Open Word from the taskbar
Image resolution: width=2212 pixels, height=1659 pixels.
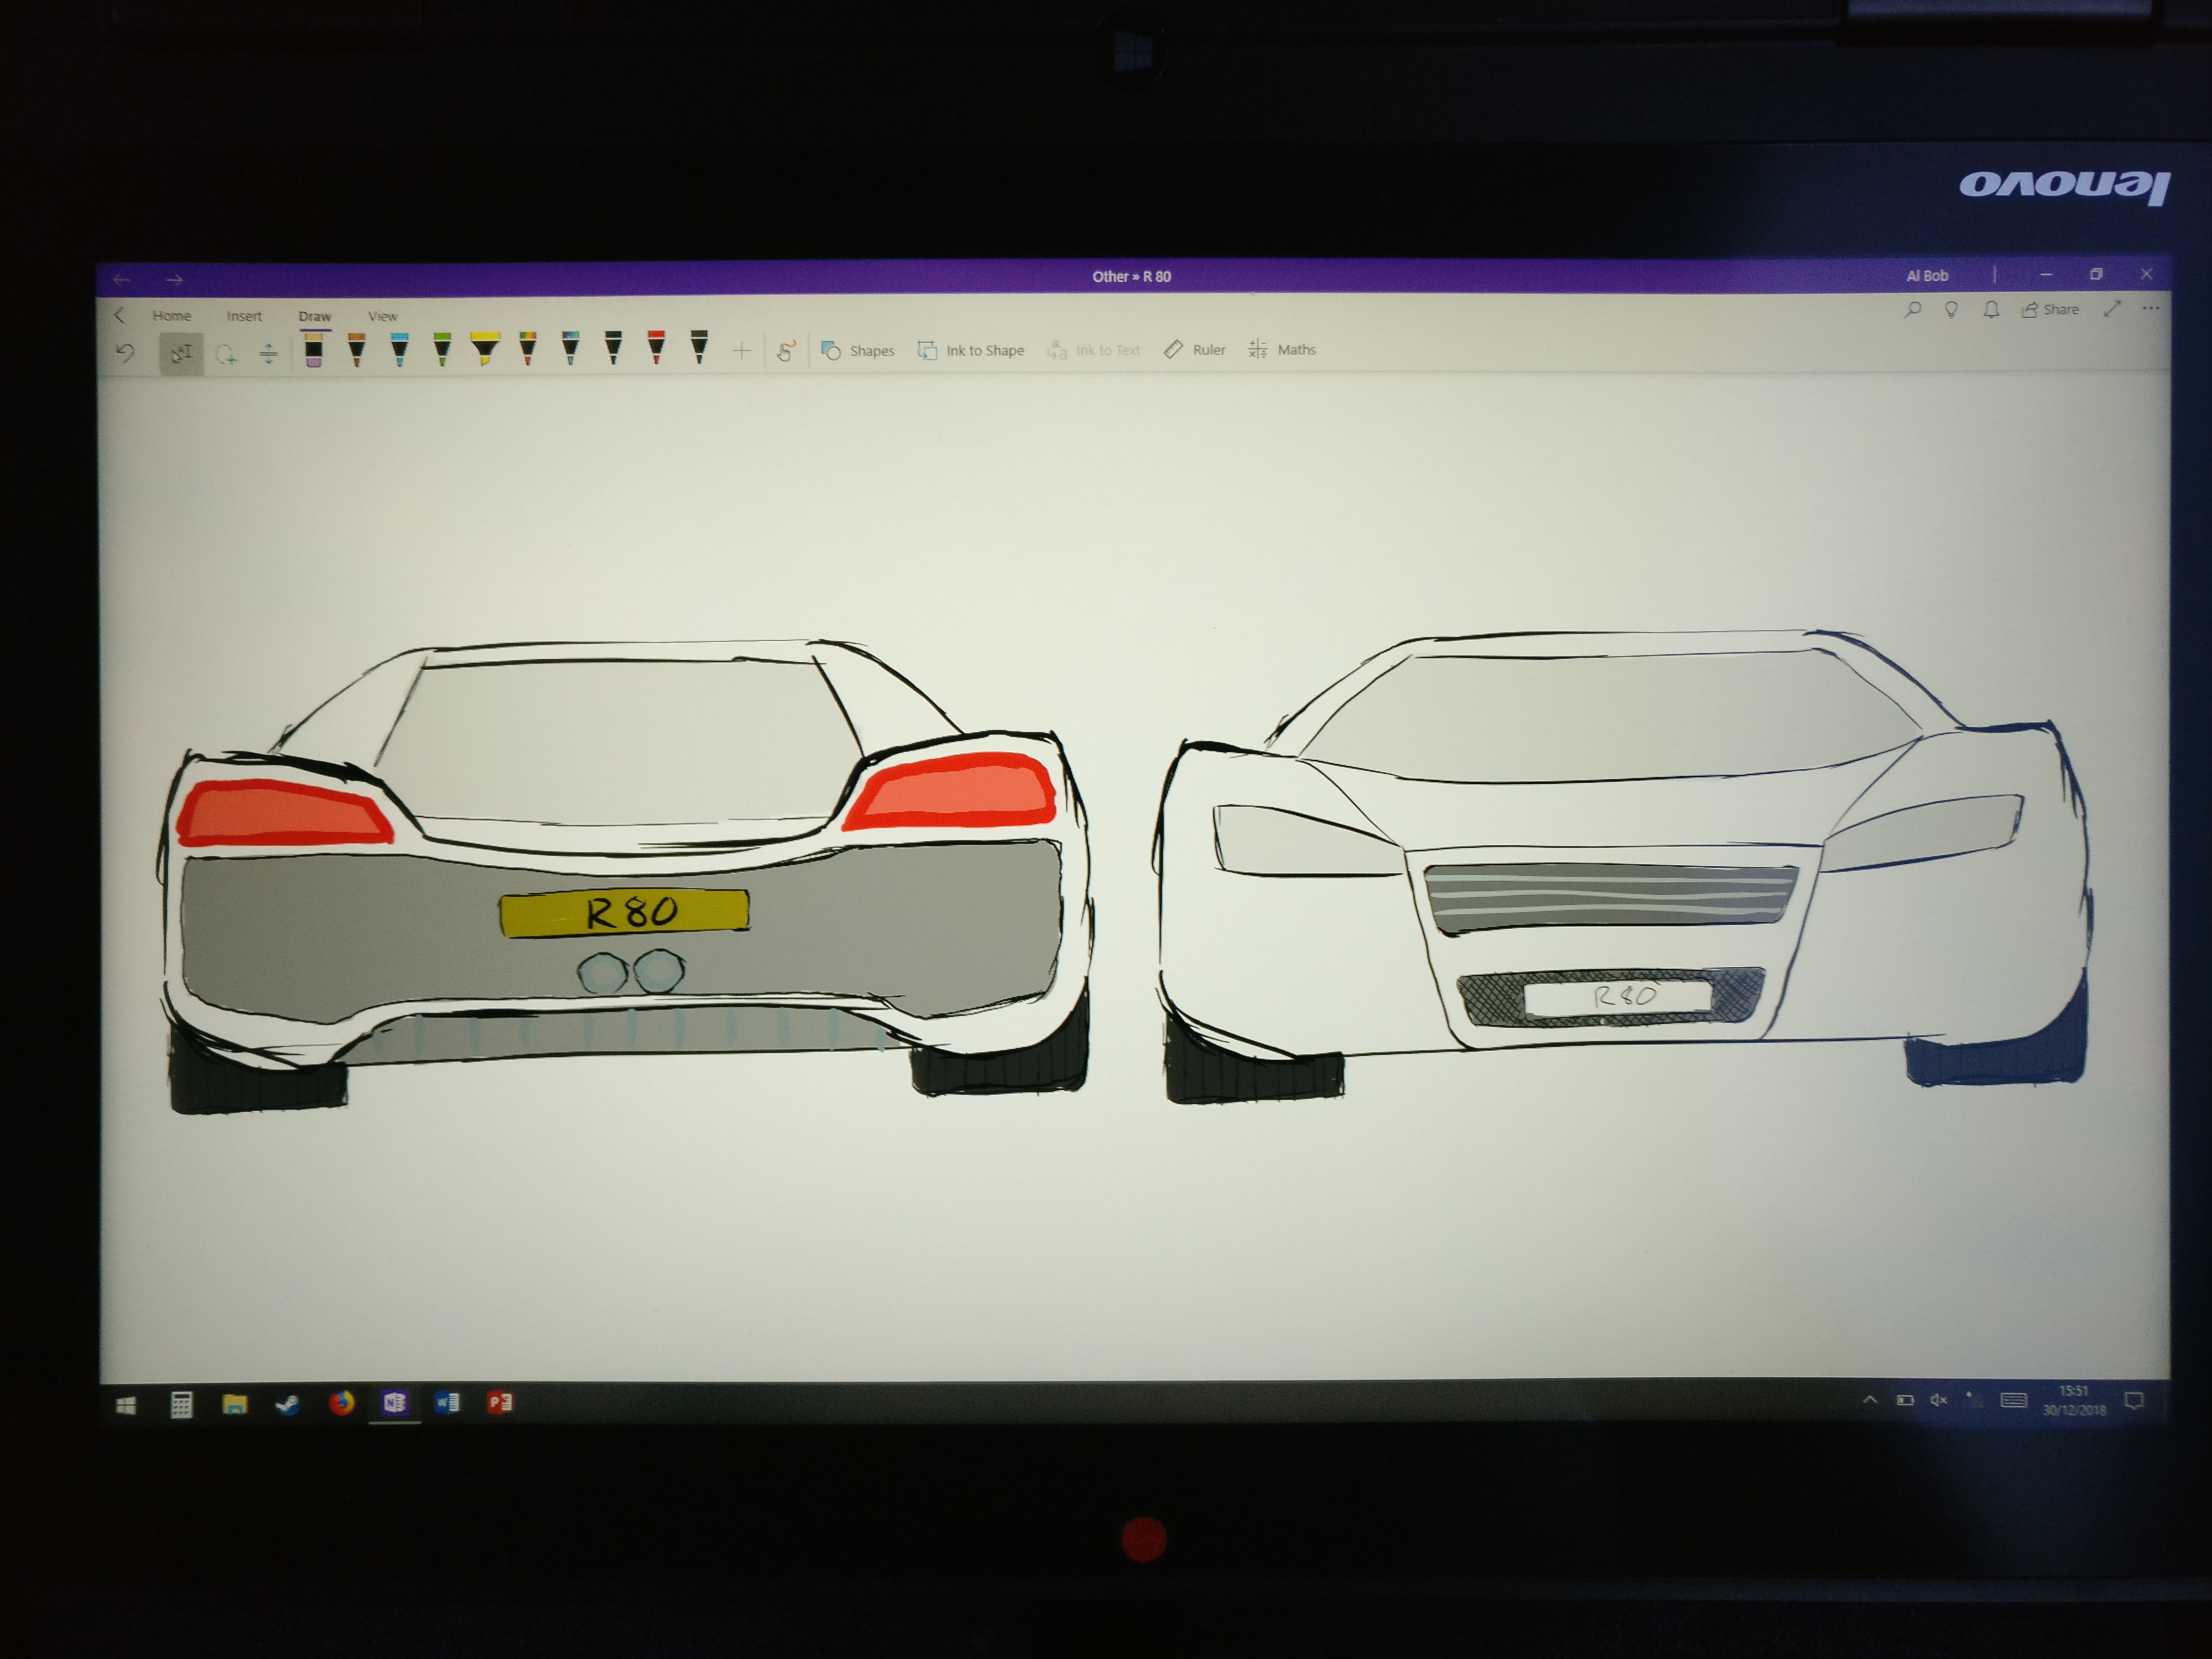click(x=446, y=1402)
